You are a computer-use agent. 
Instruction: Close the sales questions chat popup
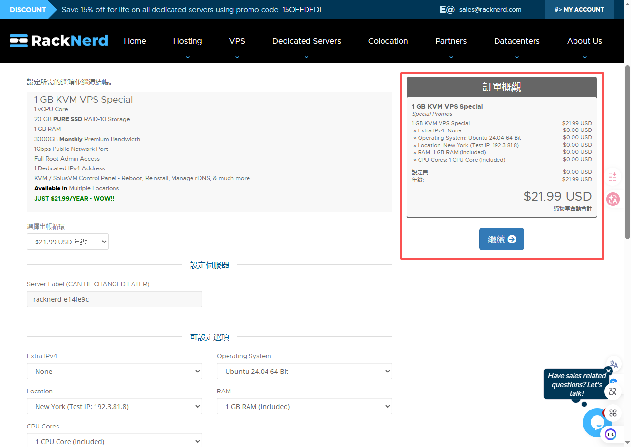608,371
